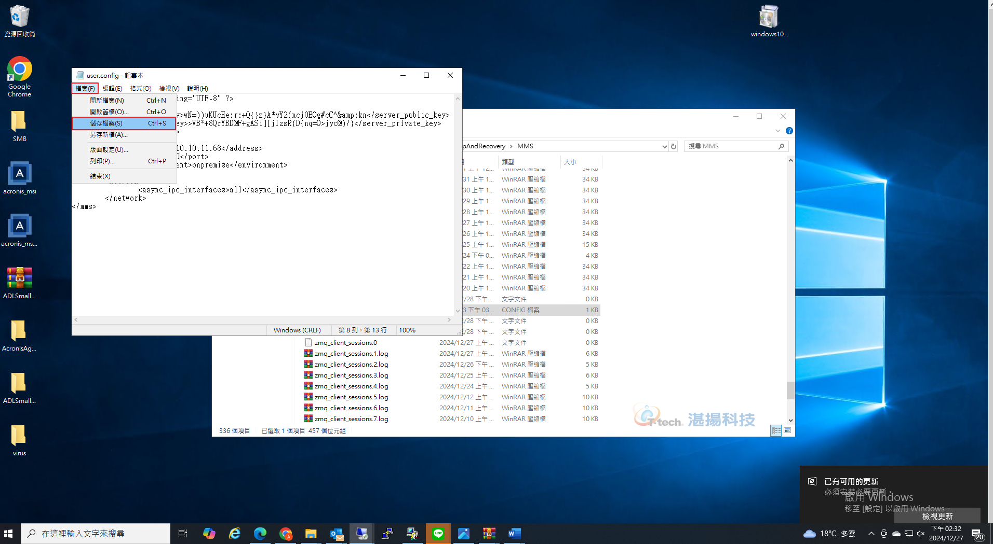Select the zmq_client_sessions.3.log file
Viewport: 993px width, 544px height.
351,375
